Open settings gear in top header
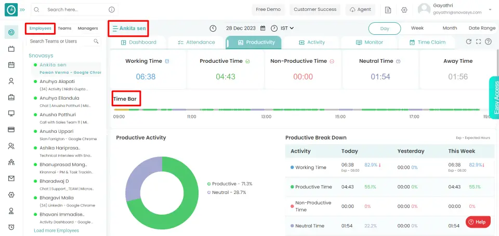The image size is (499, 236). click(404, 10)
